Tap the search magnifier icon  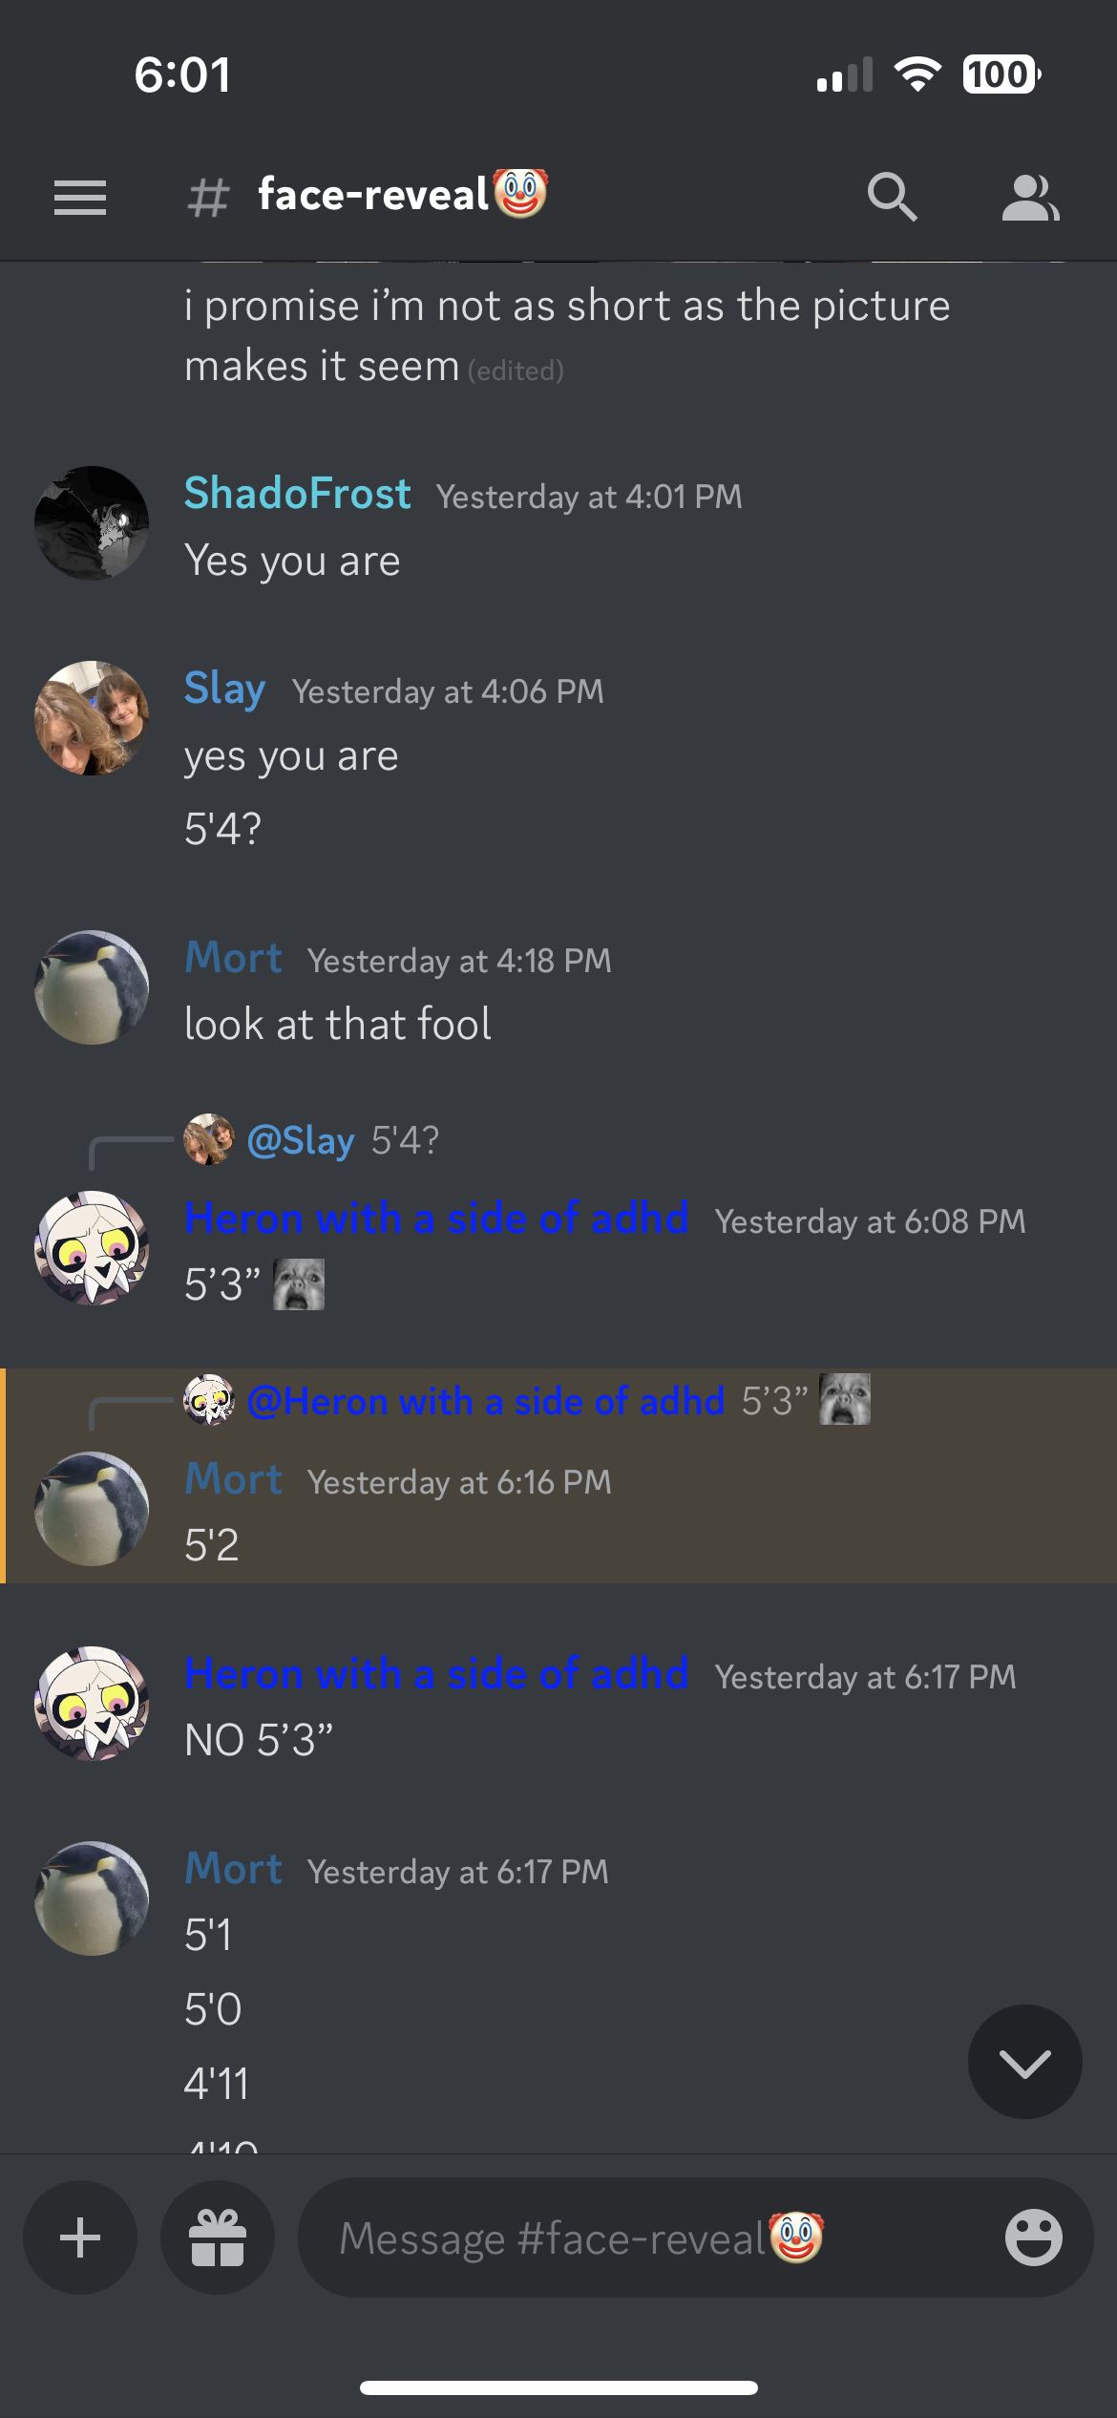[893, 198]
